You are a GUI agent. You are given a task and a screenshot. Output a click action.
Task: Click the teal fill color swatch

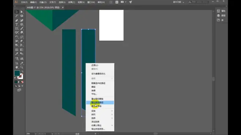[17, 73]
